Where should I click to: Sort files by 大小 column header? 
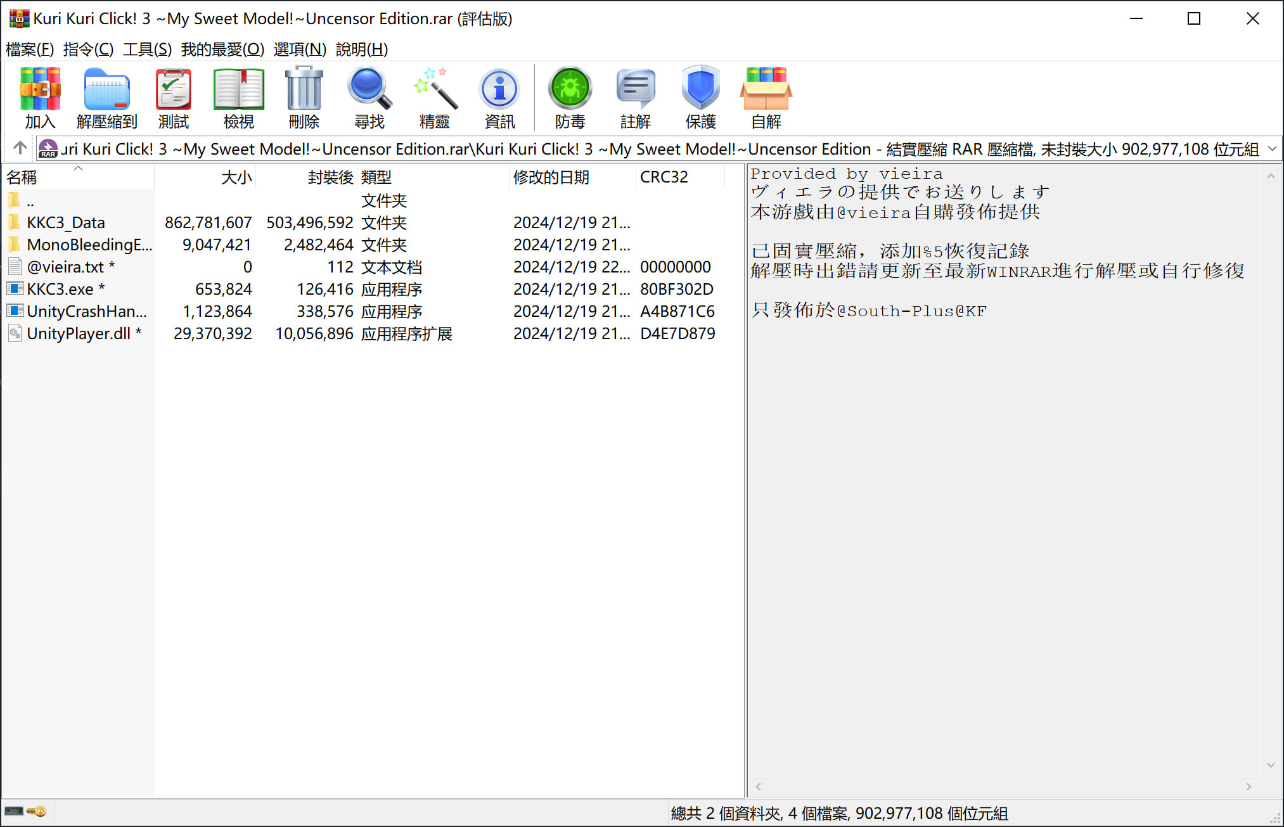coord(236,177)
